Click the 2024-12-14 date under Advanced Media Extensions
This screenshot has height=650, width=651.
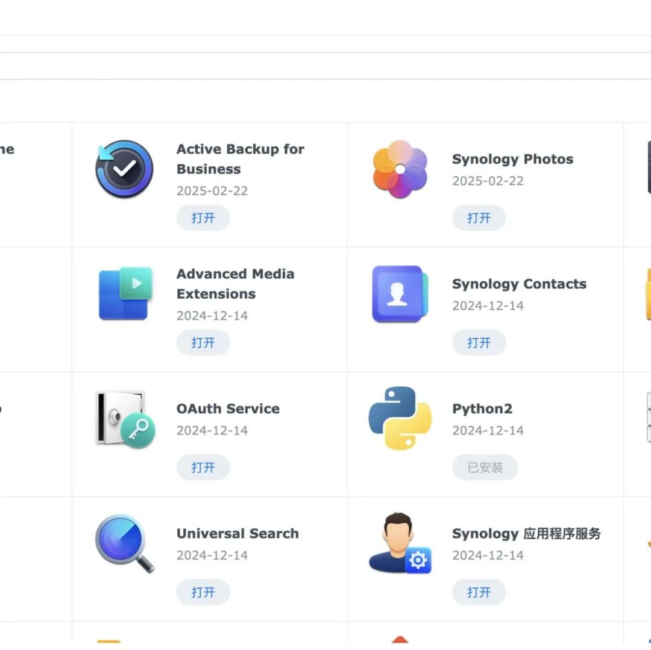pyautogui.click(x=212, y=316)
